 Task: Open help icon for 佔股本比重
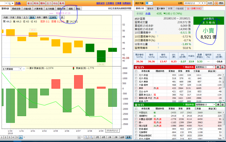click(x=158, y=44)
